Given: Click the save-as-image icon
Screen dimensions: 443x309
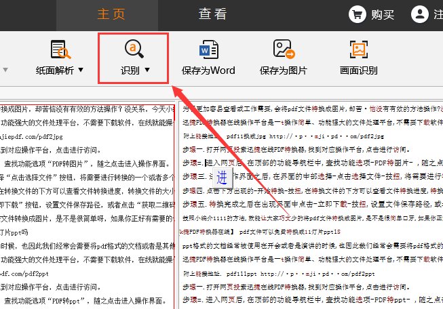Looking at the screenshot, I should click(283, 50).
